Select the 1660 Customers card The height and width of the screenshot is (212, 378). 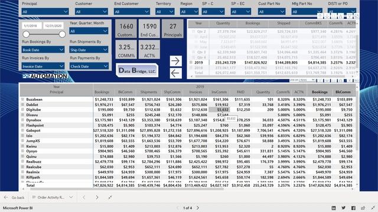coord(126,29)
